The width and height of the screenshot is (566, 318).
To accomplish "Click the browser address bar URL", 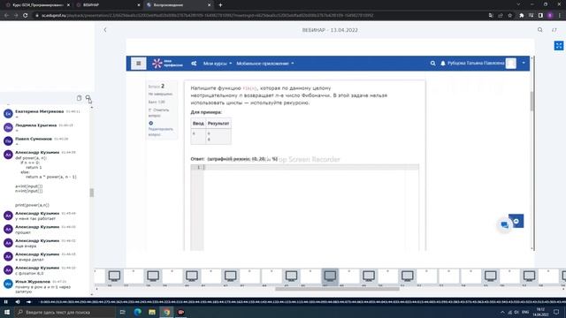I will (x=208, y=16).
